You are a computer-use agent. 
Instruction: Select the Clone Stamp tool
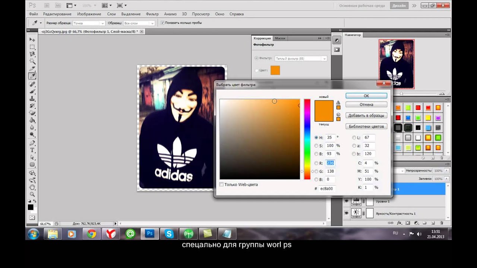(32, 99)
